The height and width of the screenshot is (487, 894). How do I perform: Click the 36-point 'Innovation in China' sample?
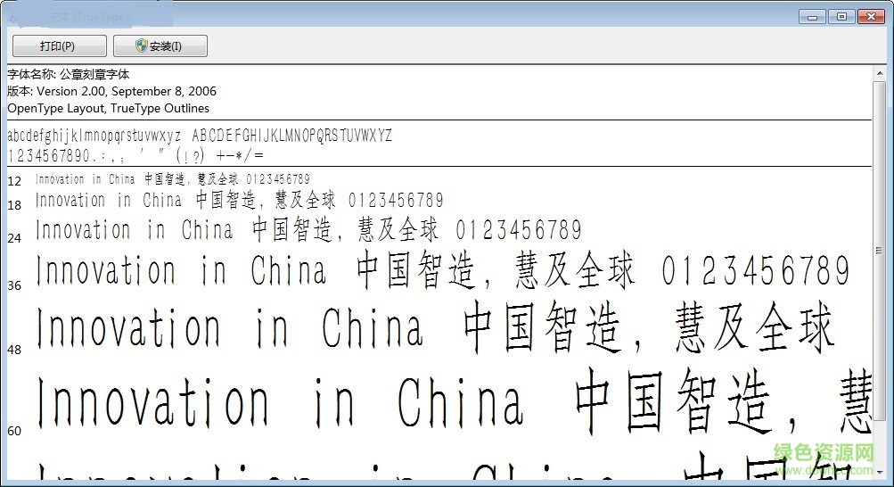[x=181, y=270]
